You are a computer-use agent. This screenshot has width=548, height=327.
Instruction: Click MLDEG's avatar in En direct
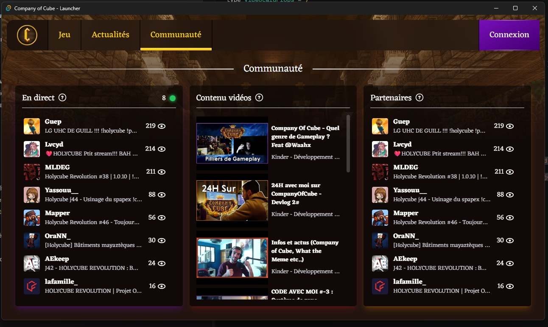point(32,172)
